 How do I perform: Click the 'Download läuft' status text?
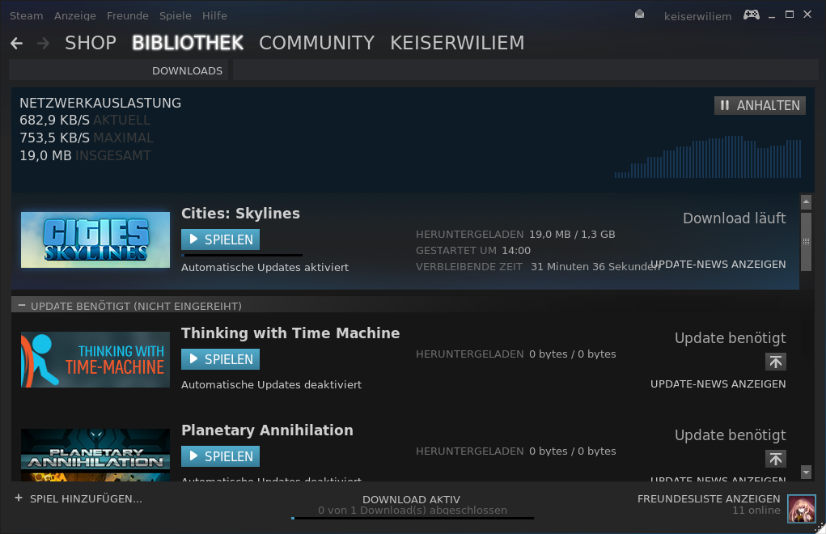(x=735, y=218)
